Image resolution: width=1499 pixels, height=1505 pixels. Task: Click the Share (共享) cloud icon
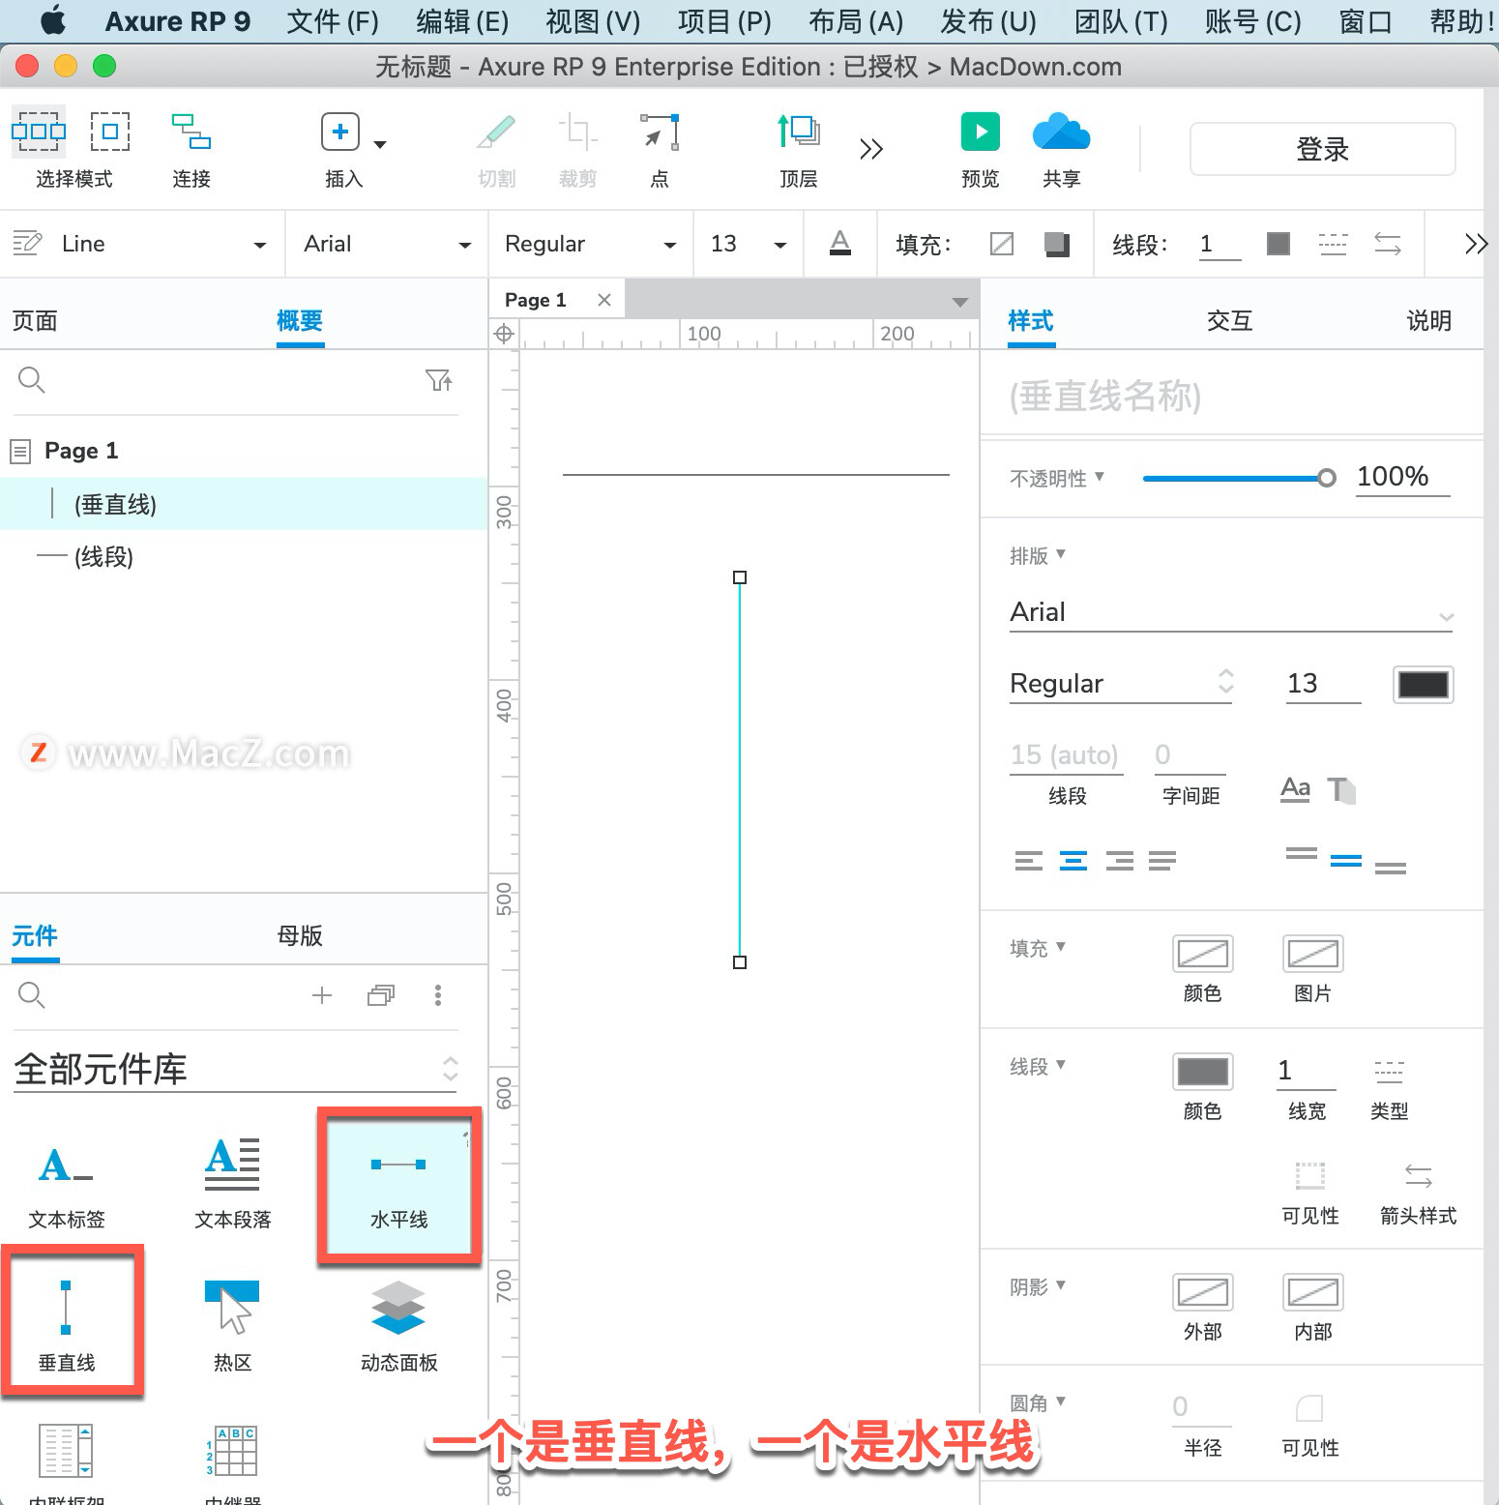click(x=1061, y=132)
